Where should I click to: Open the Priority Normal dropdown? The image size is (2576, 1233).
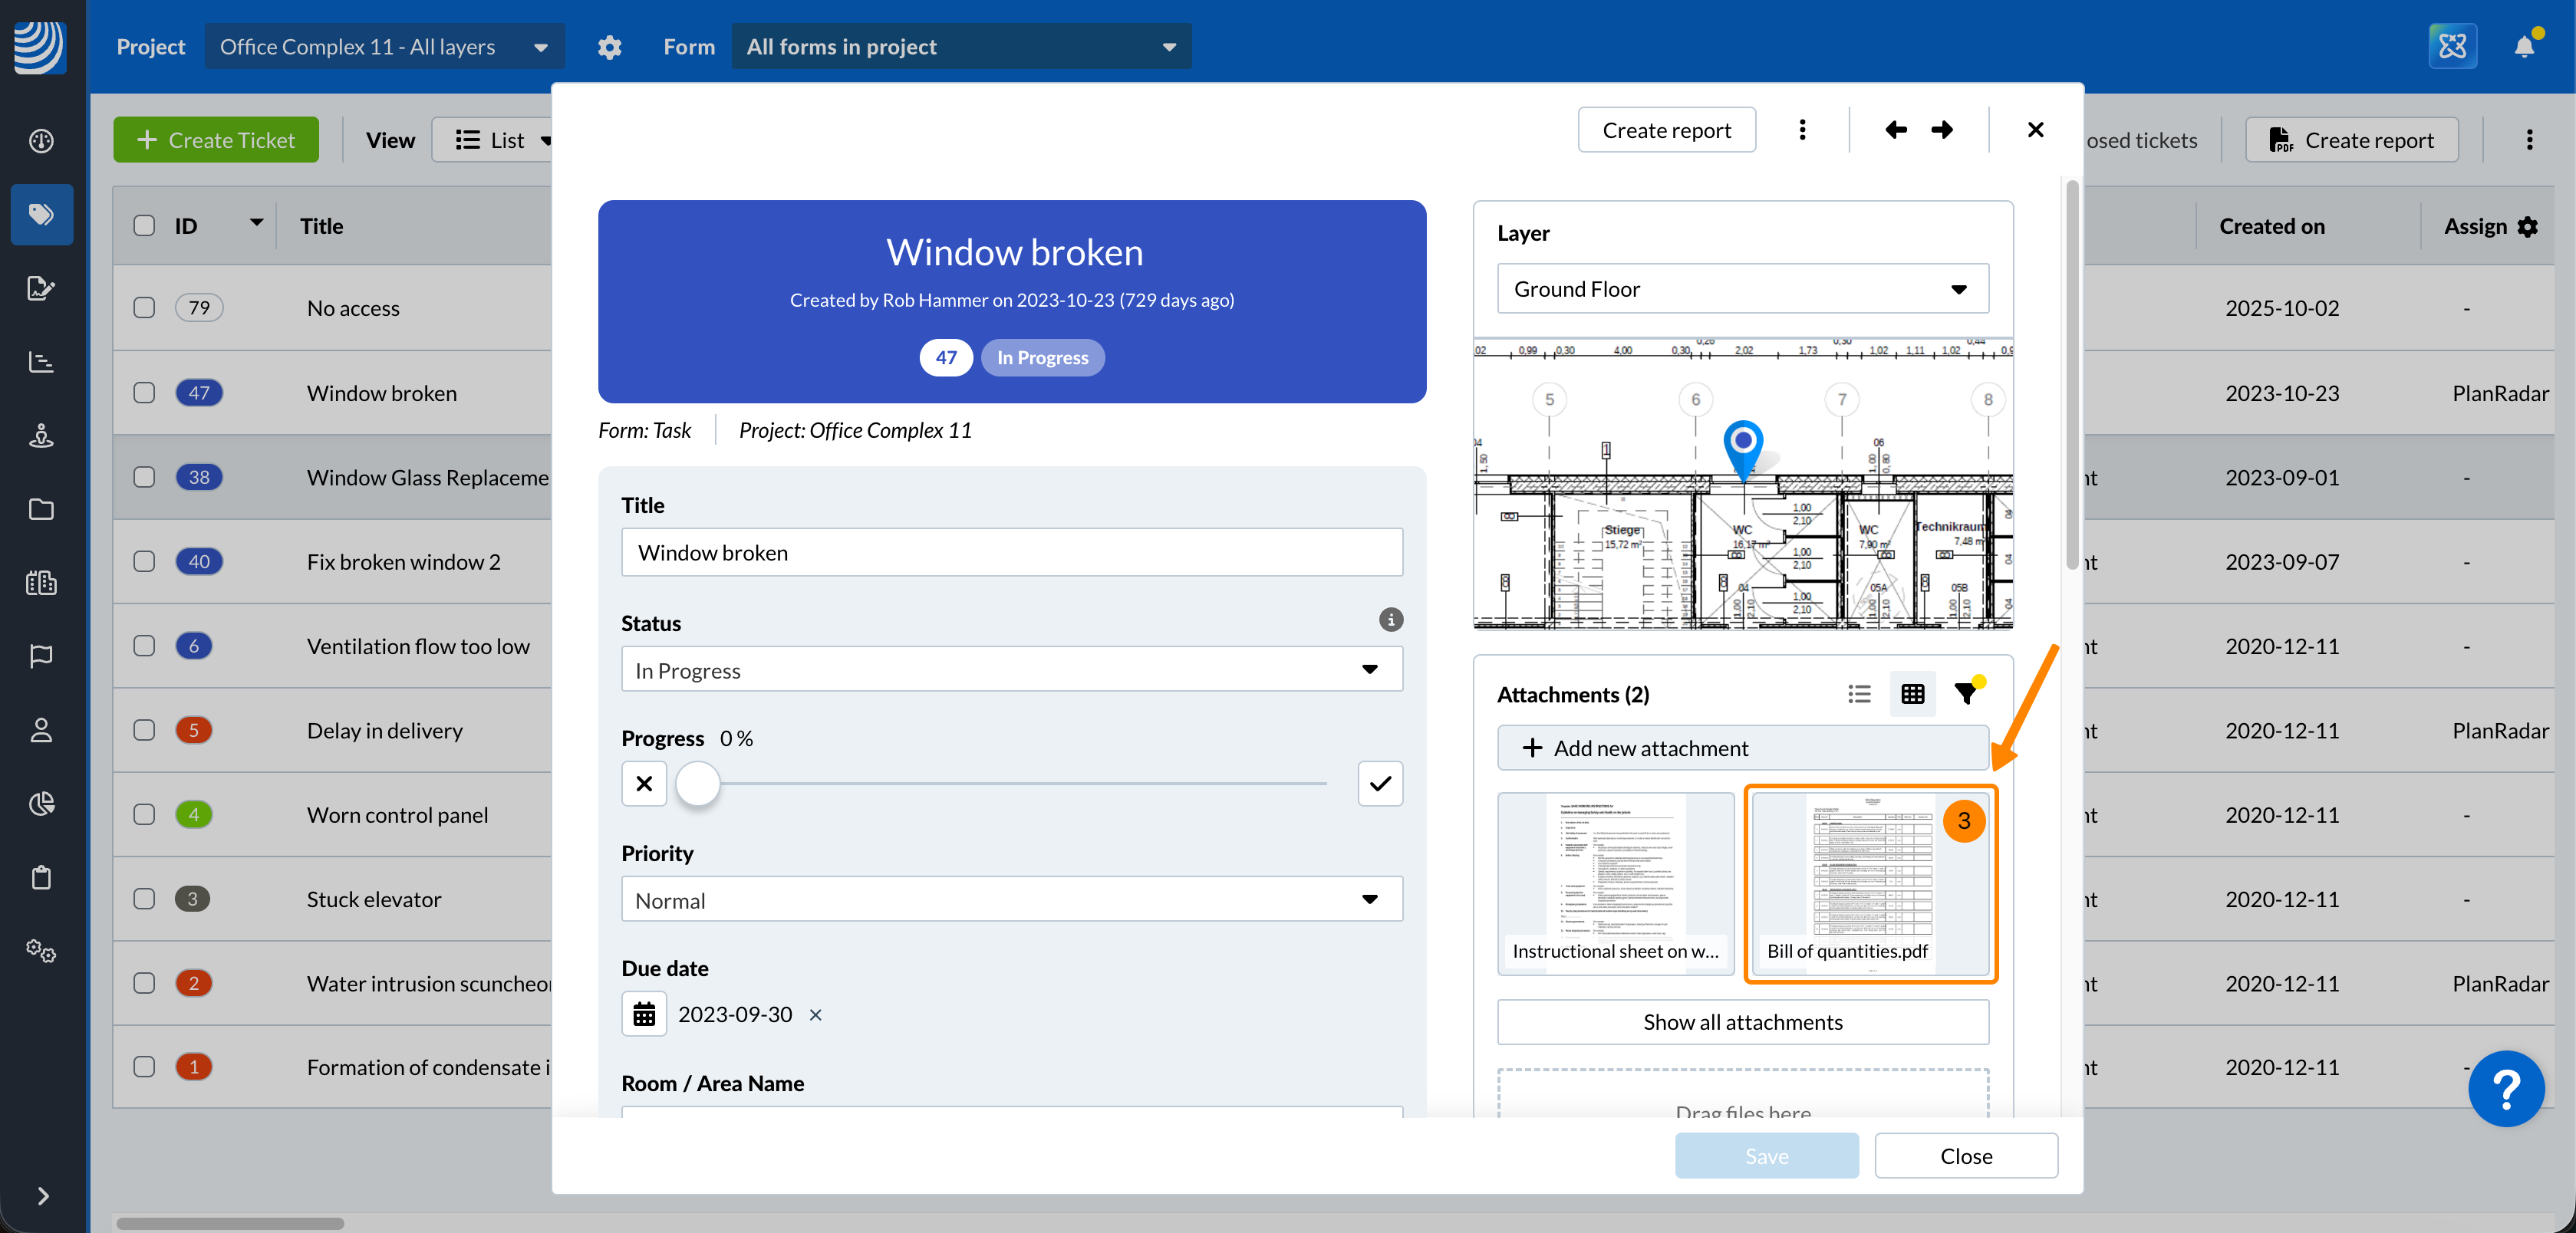click(1011, 899)
